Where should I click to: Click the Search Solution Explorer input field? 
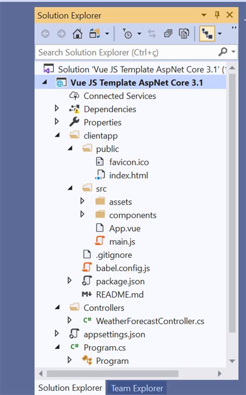coord(126,52)
